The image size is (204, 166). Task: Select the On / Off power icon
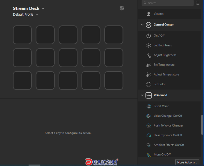coord(148,36)
